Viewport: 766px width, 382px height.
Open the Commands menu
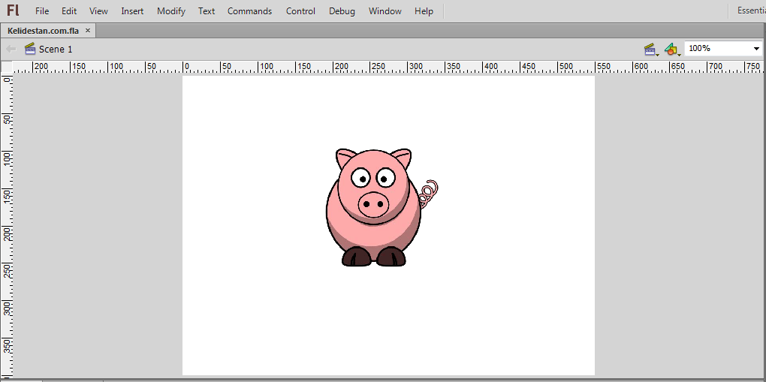pos(249,11)
